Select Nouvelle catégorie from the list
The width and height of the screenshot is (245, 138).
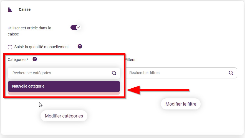pyautogui.click(x=64, y=86)
